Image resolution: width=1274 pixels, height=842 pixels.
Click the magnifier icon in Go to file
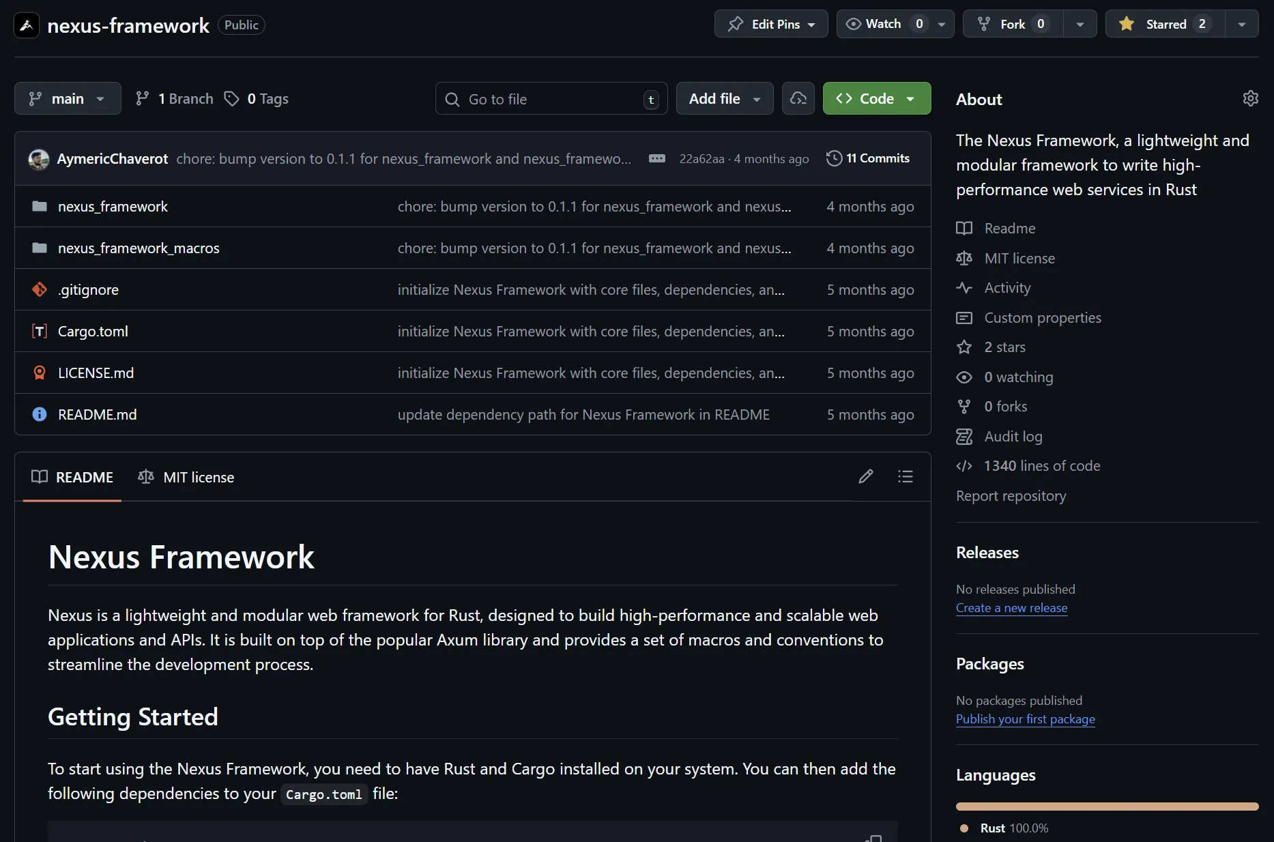coord(452,100)
